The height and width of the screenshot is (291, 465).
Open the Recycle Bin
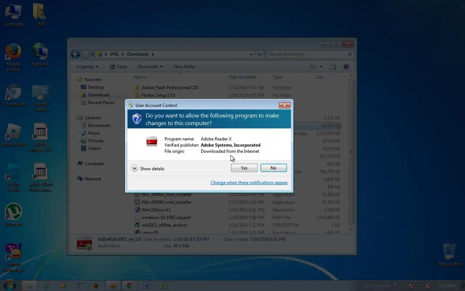point(449,255)
